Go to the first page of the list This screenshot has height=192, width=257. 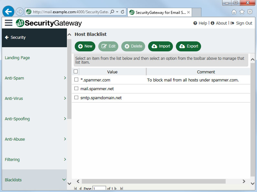pos(75,188)
